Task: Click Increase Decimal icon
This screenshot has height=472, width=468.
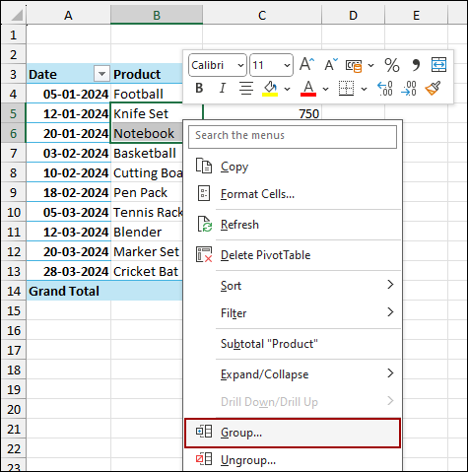Action: click(x=385, y=89)
